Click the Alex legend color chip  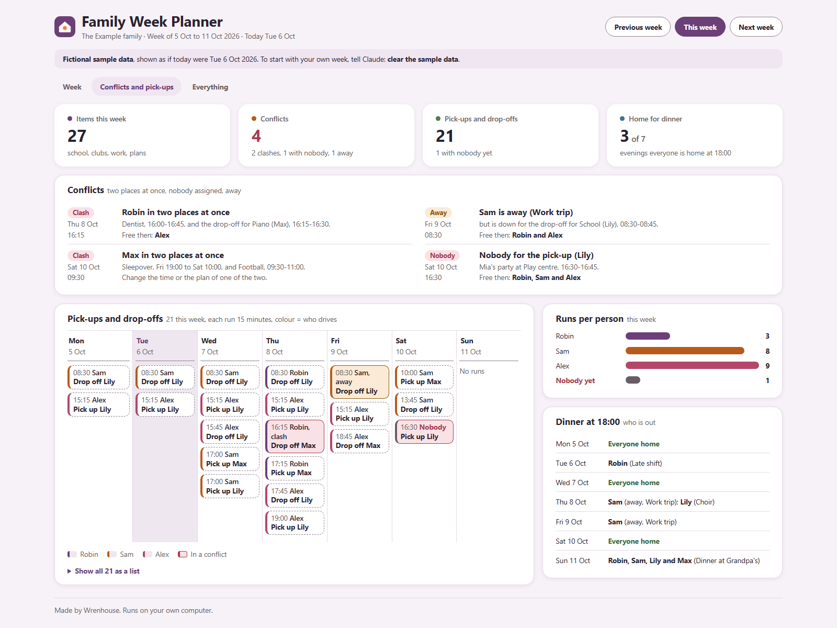pyautogui.click(x=148, y=554)
